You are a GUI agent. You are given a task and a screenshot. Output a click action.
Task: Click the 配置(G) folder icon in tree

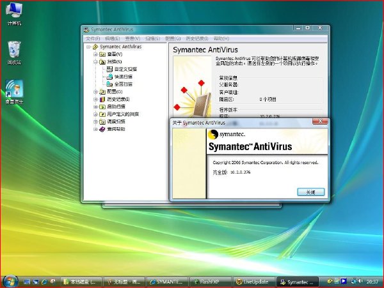pos(102,91)
